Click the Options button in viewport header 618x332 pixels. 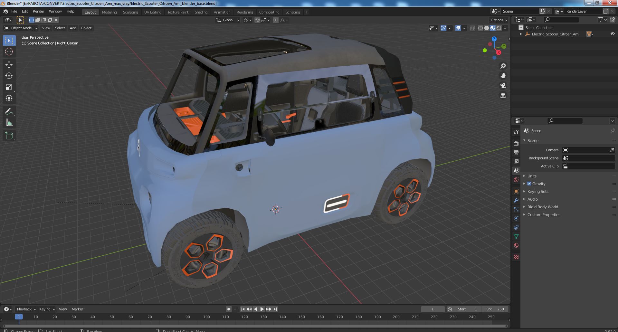499,20
